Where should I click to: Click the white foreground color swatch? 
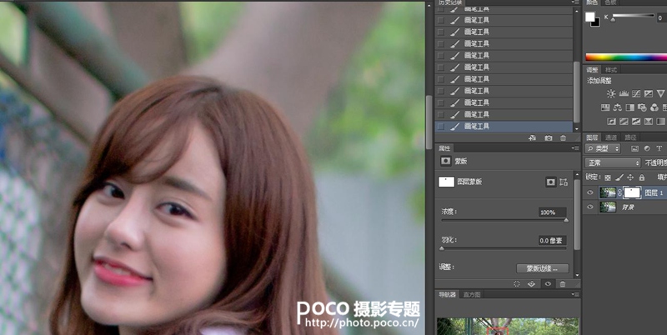pyautogui.click(x=590, y=17)
